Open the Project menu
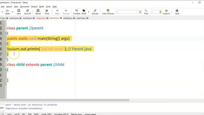204x115 pixels. pos(34,7)
